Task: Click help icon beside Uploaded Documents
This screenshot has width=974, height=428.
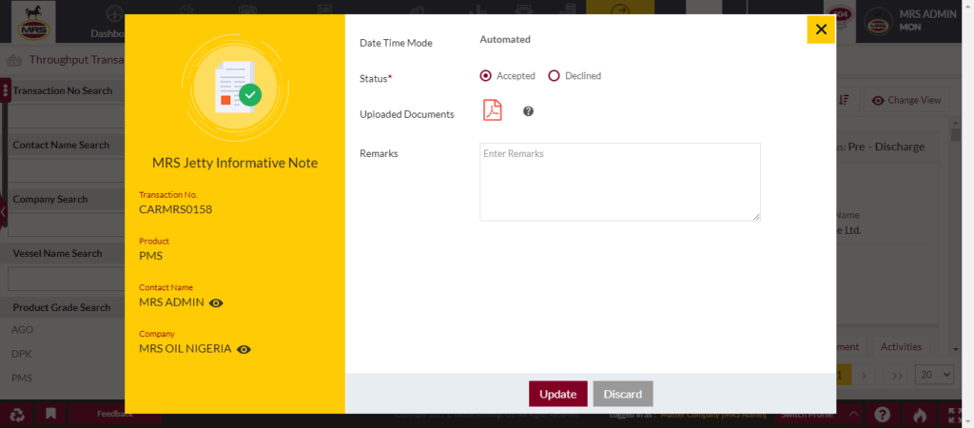Action: click(x=528, y=111)
